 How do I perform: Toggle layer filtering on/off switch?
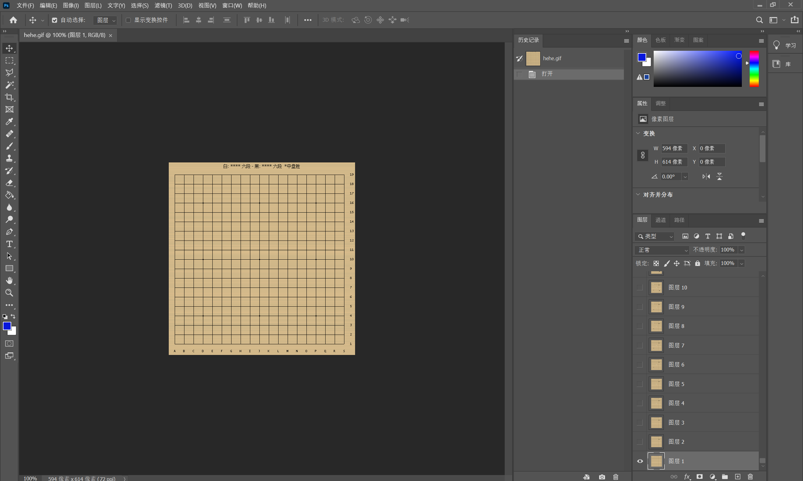[743, 236]
